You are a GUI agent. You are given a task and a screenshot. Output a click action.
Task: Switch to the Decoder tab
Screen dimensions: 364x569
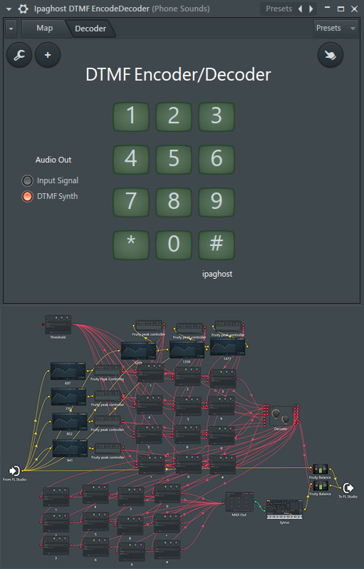[90, 29]
